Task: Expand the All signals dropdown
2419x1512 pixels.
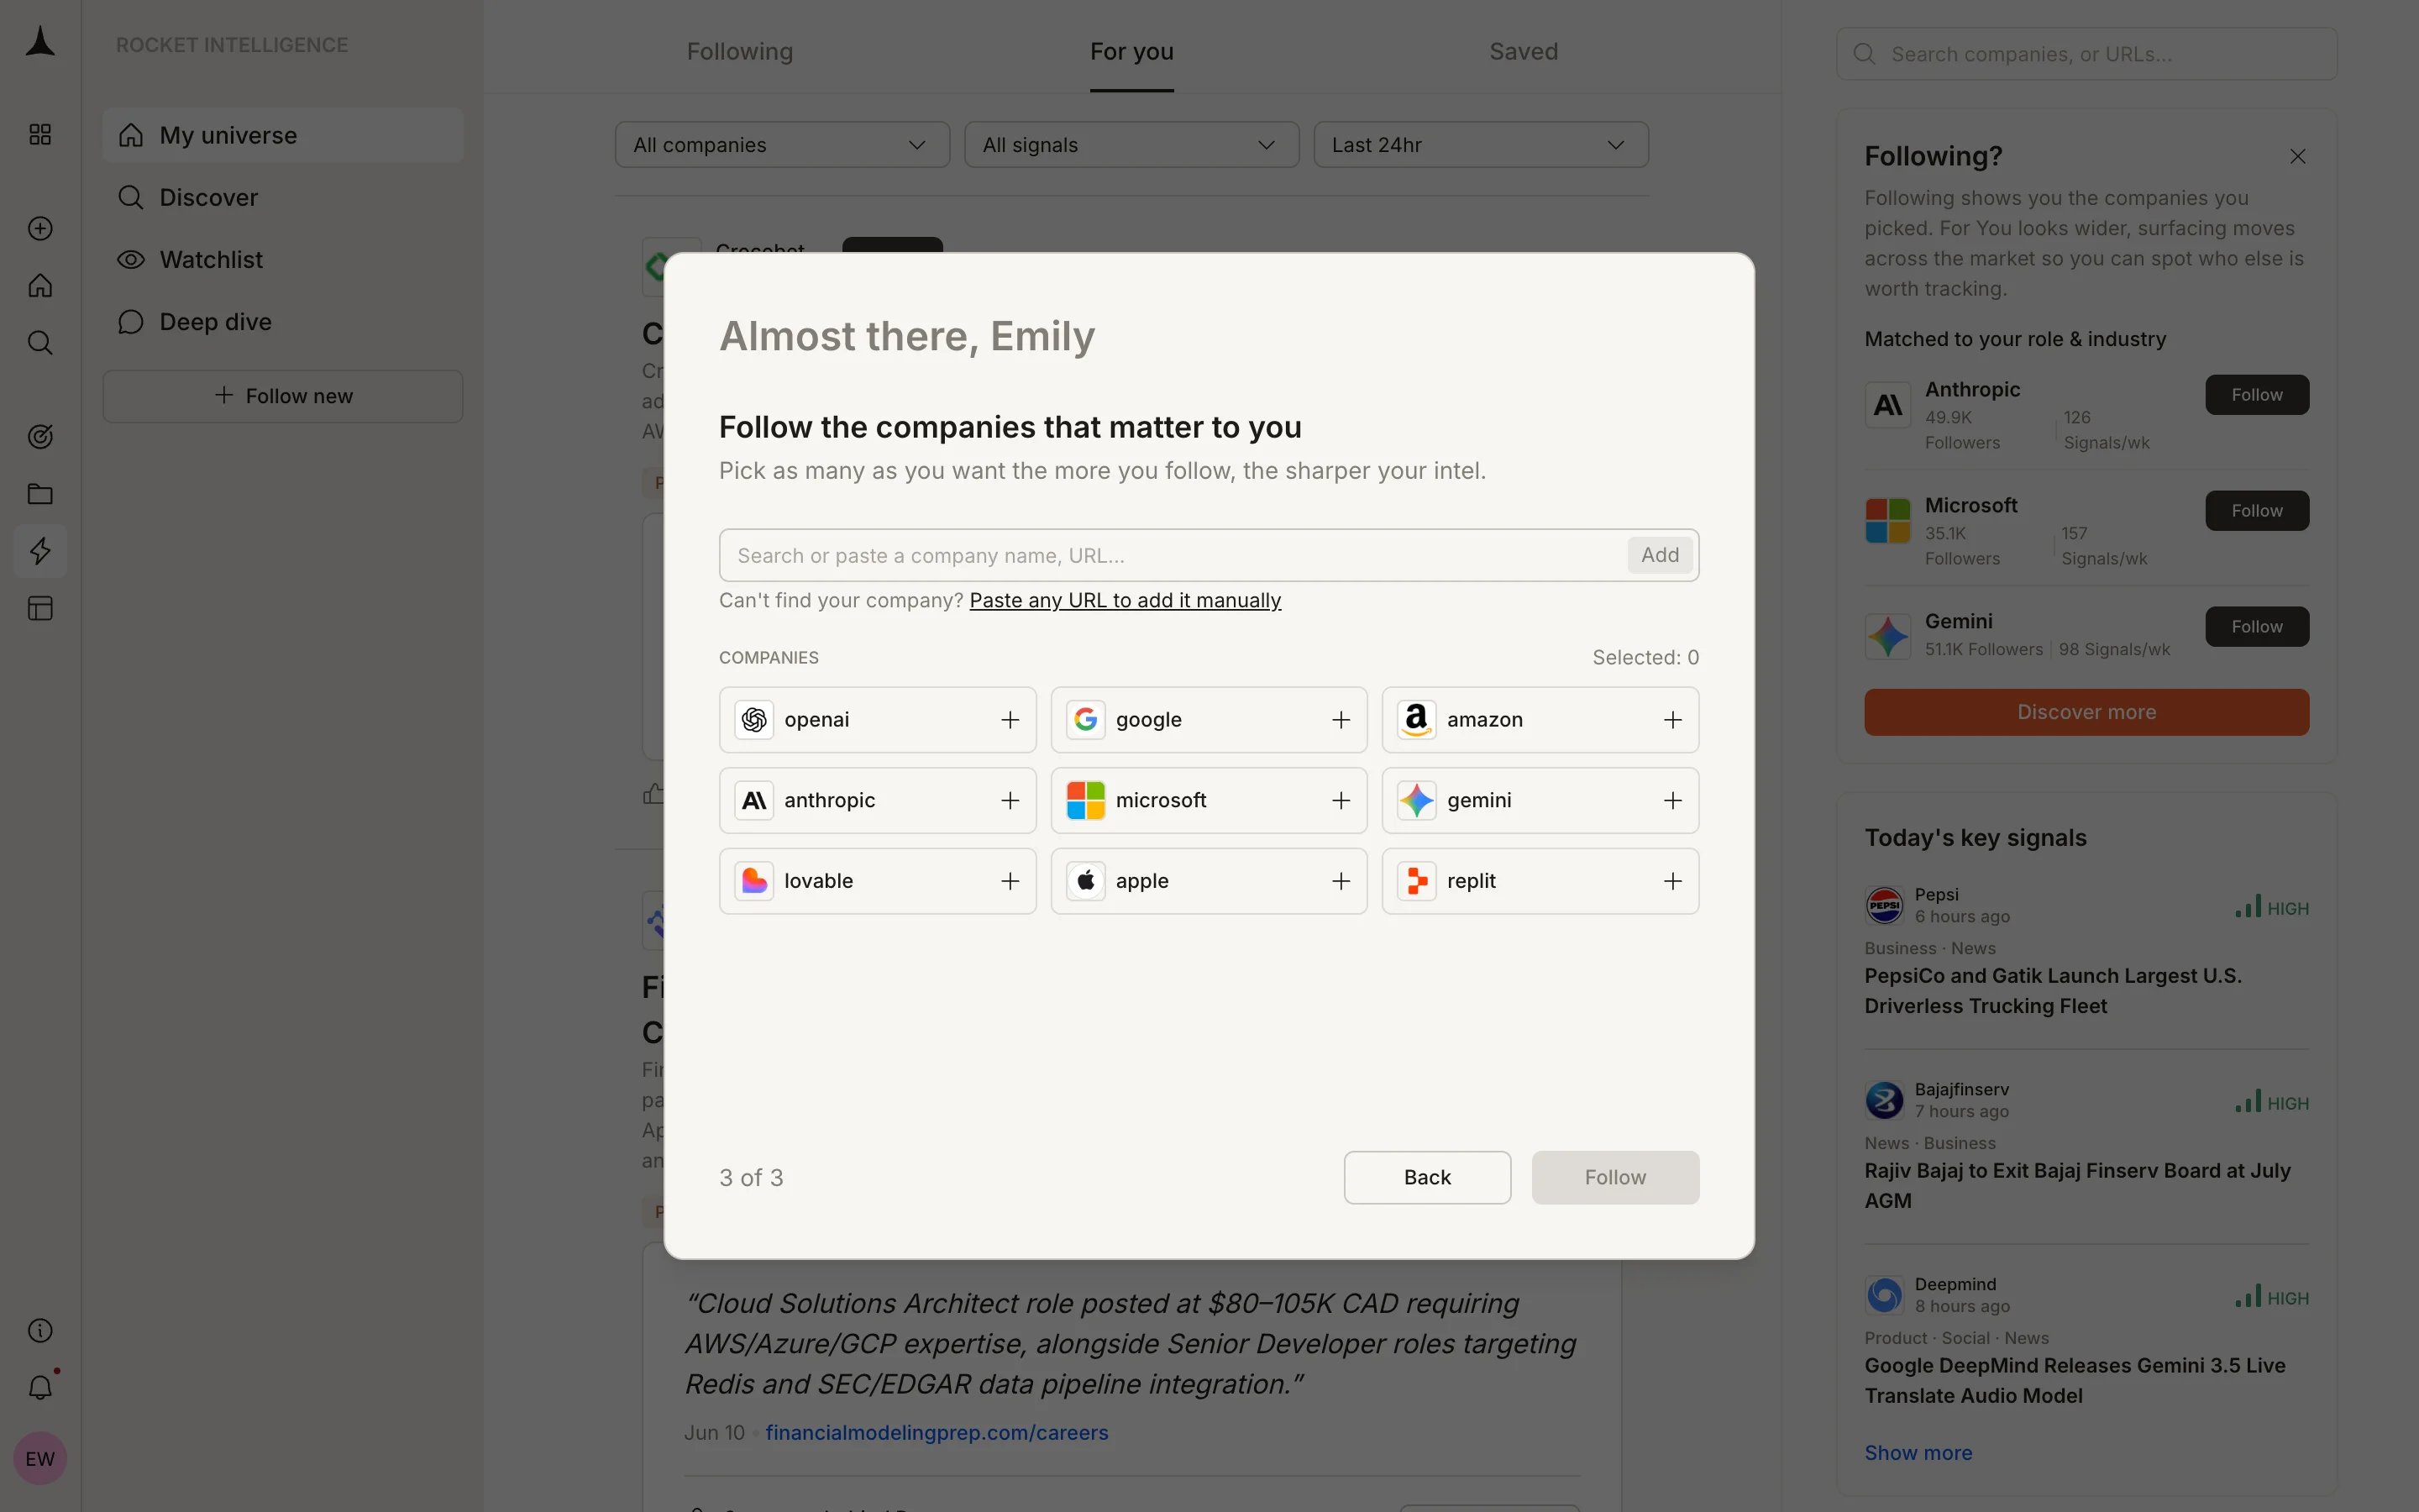Action: click(x=1131, y=145)
